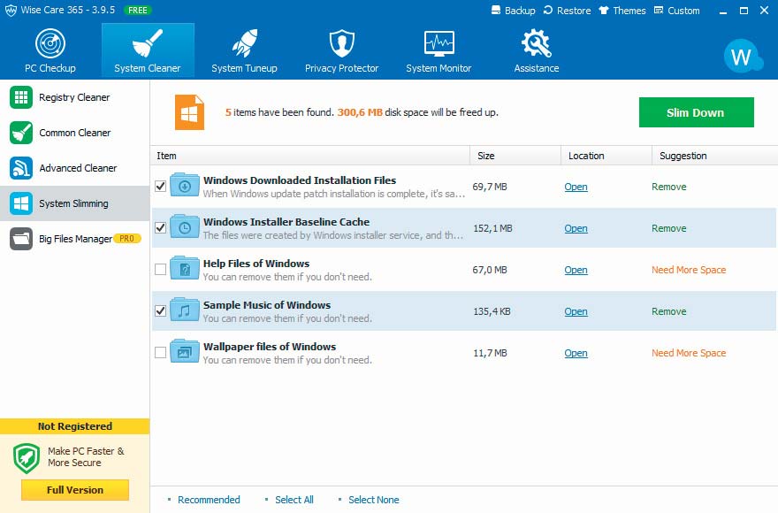Click the Recommended selection link

209,500
